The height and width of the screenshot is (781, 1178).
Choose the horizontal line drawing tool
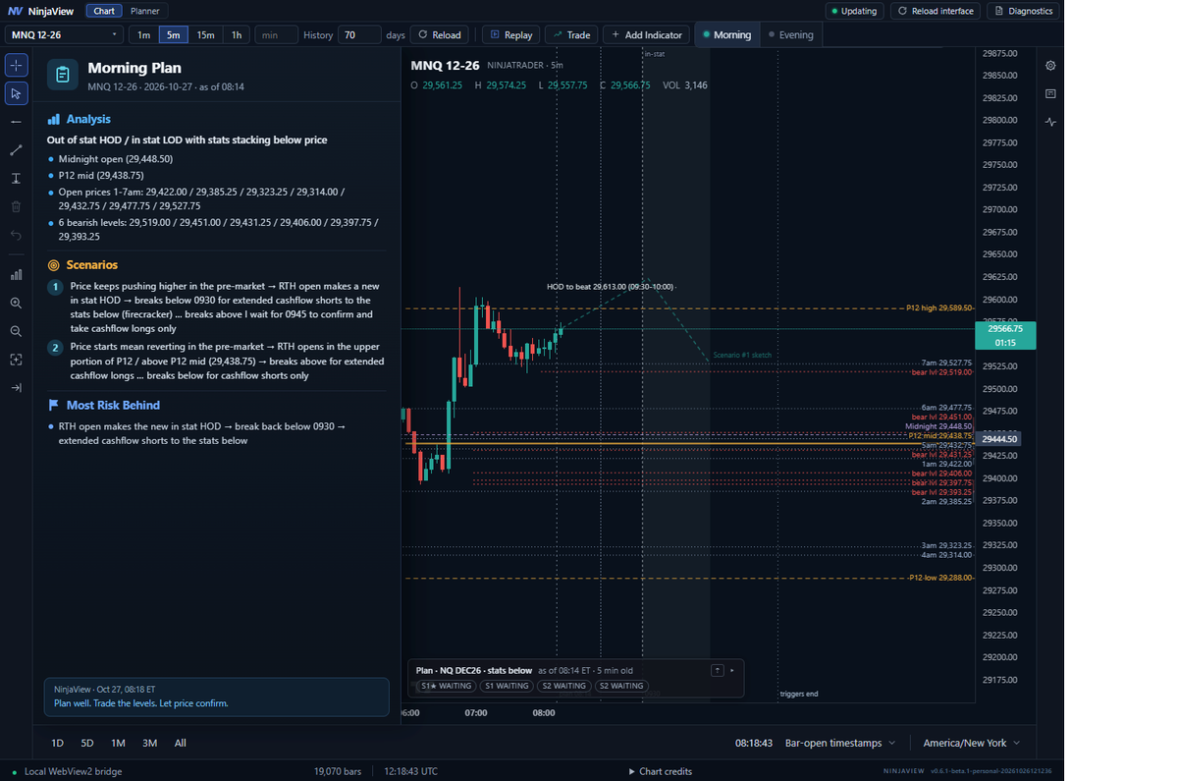tap(16, 122)
